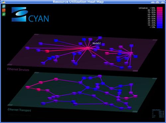Click the > 90% utilization color swatch
The height and width of the screenshot is (123, 166).
pos(160,8)
